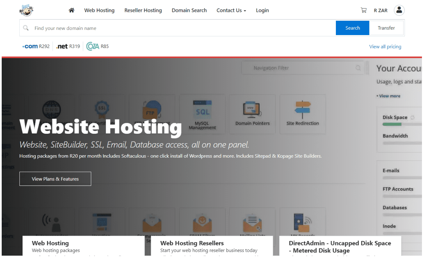Click the magnifier icon in the domain search bar

coord(26,28)
